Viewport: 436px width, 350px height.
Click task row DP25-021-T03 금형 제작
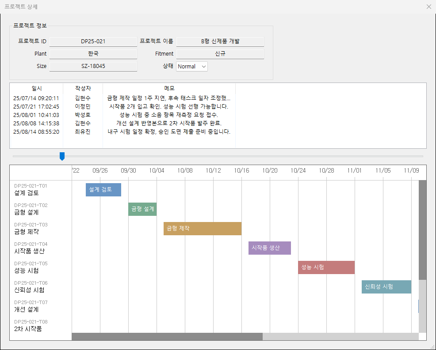click(41, 229)
